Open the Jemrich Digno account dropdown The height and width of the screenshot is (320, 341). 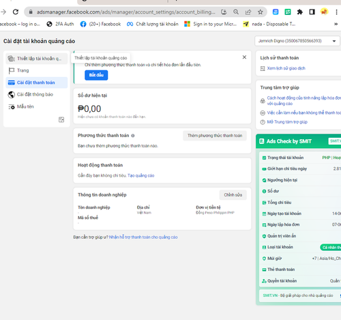pos(297,41)
